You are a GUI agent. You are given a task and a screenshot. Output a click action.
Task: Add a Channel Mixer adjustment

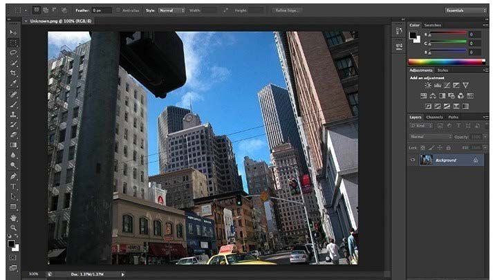tap(461, 95)
